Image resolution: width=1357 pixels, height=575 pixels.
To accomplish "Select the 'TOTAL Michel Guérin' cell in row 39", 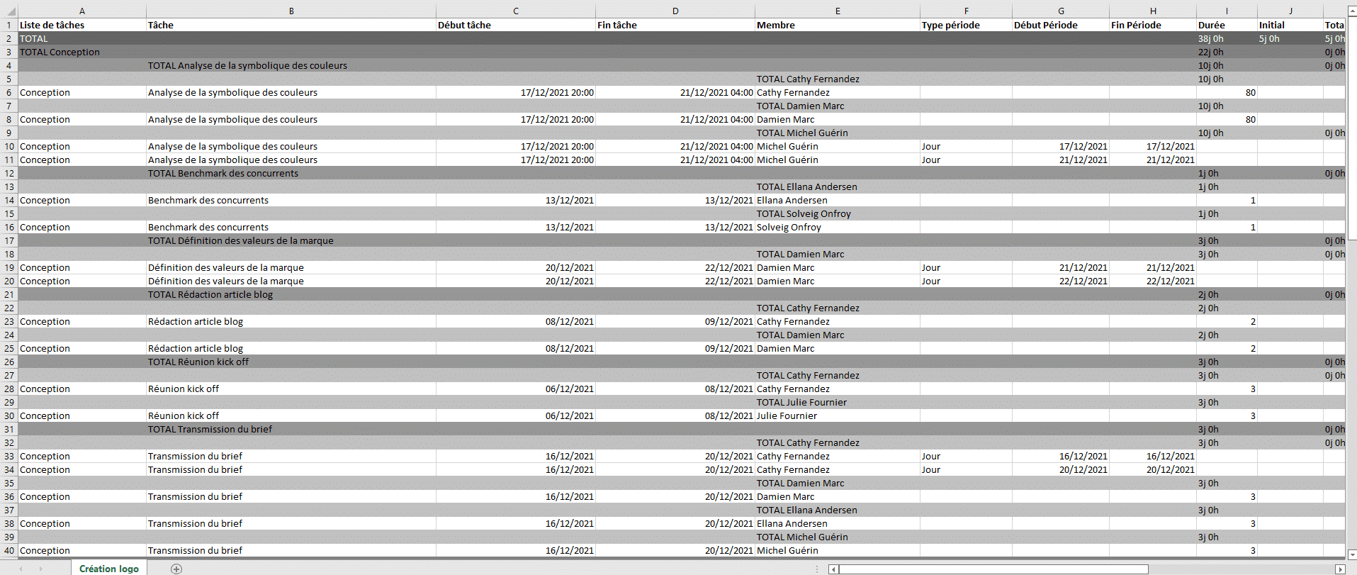I will tap(838, 537).
